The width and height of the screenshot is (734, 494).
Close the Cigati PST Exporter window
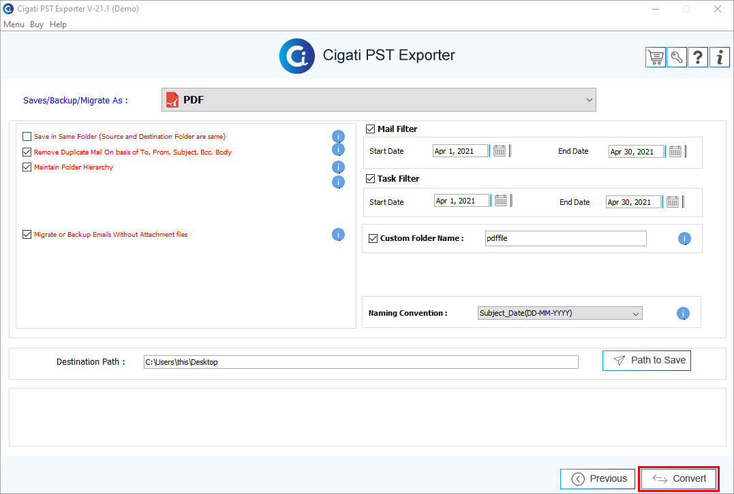pos(717,9)
